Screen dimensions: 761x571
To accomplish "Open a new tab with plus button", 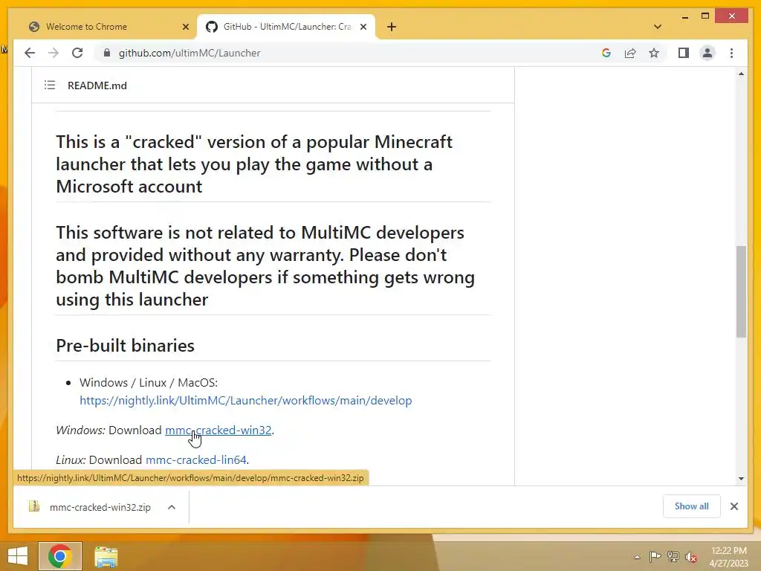I will 392,27.
